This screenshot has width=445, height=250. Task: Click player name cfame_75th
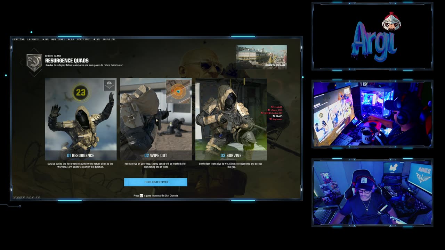tap(276, 110)
